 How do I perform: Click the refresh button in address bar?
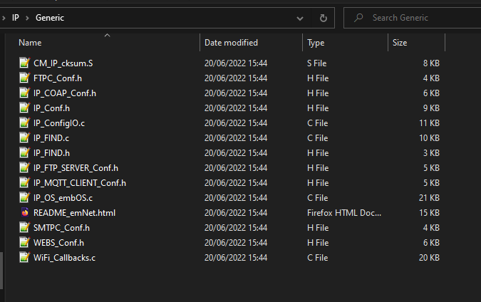click(x=323, y=18)
